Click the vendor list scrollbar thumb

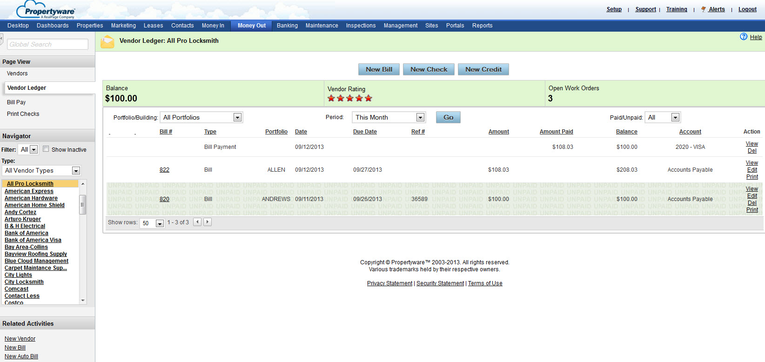tap(82, 205)
